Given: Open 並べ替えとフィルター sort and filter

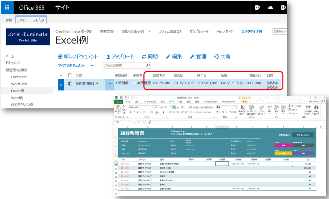Looking at the screenshot, I should pos(308,110).
